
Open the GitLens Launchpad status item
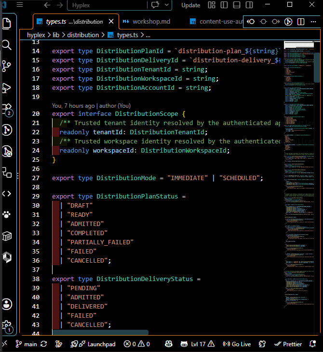(x=93, y=344)
